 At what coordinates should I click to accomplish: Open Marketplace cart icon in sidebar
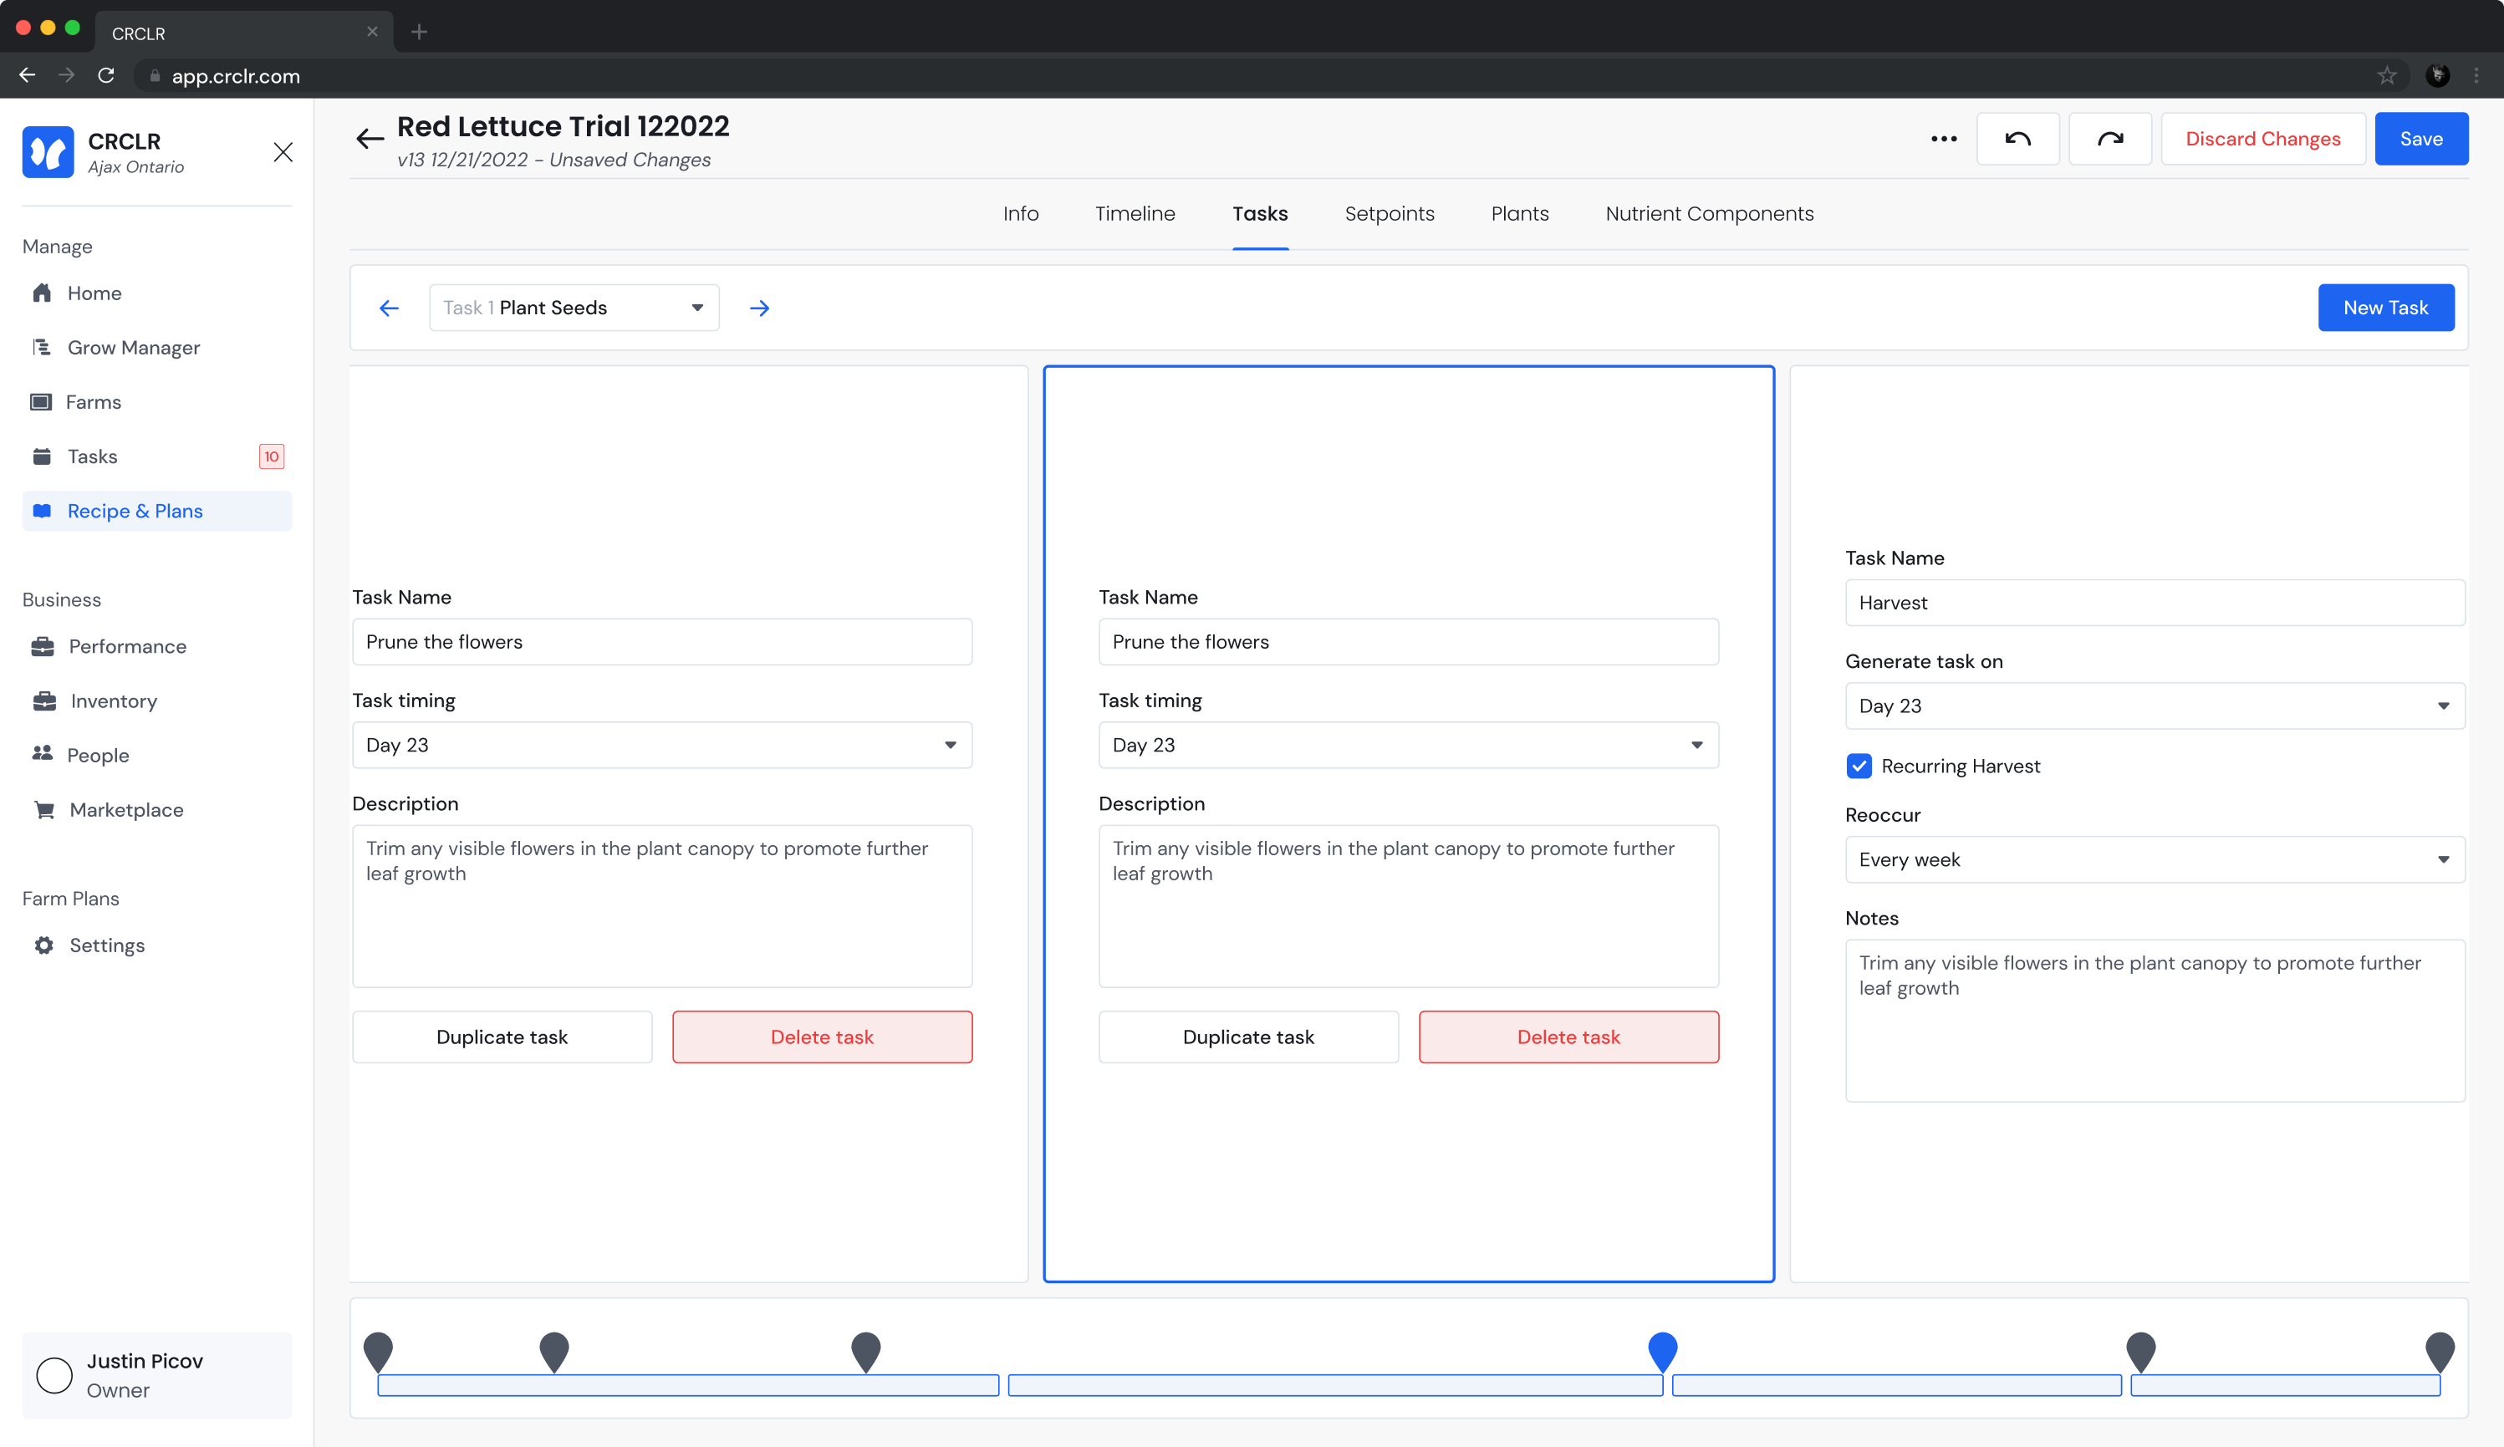pos(43,810)
